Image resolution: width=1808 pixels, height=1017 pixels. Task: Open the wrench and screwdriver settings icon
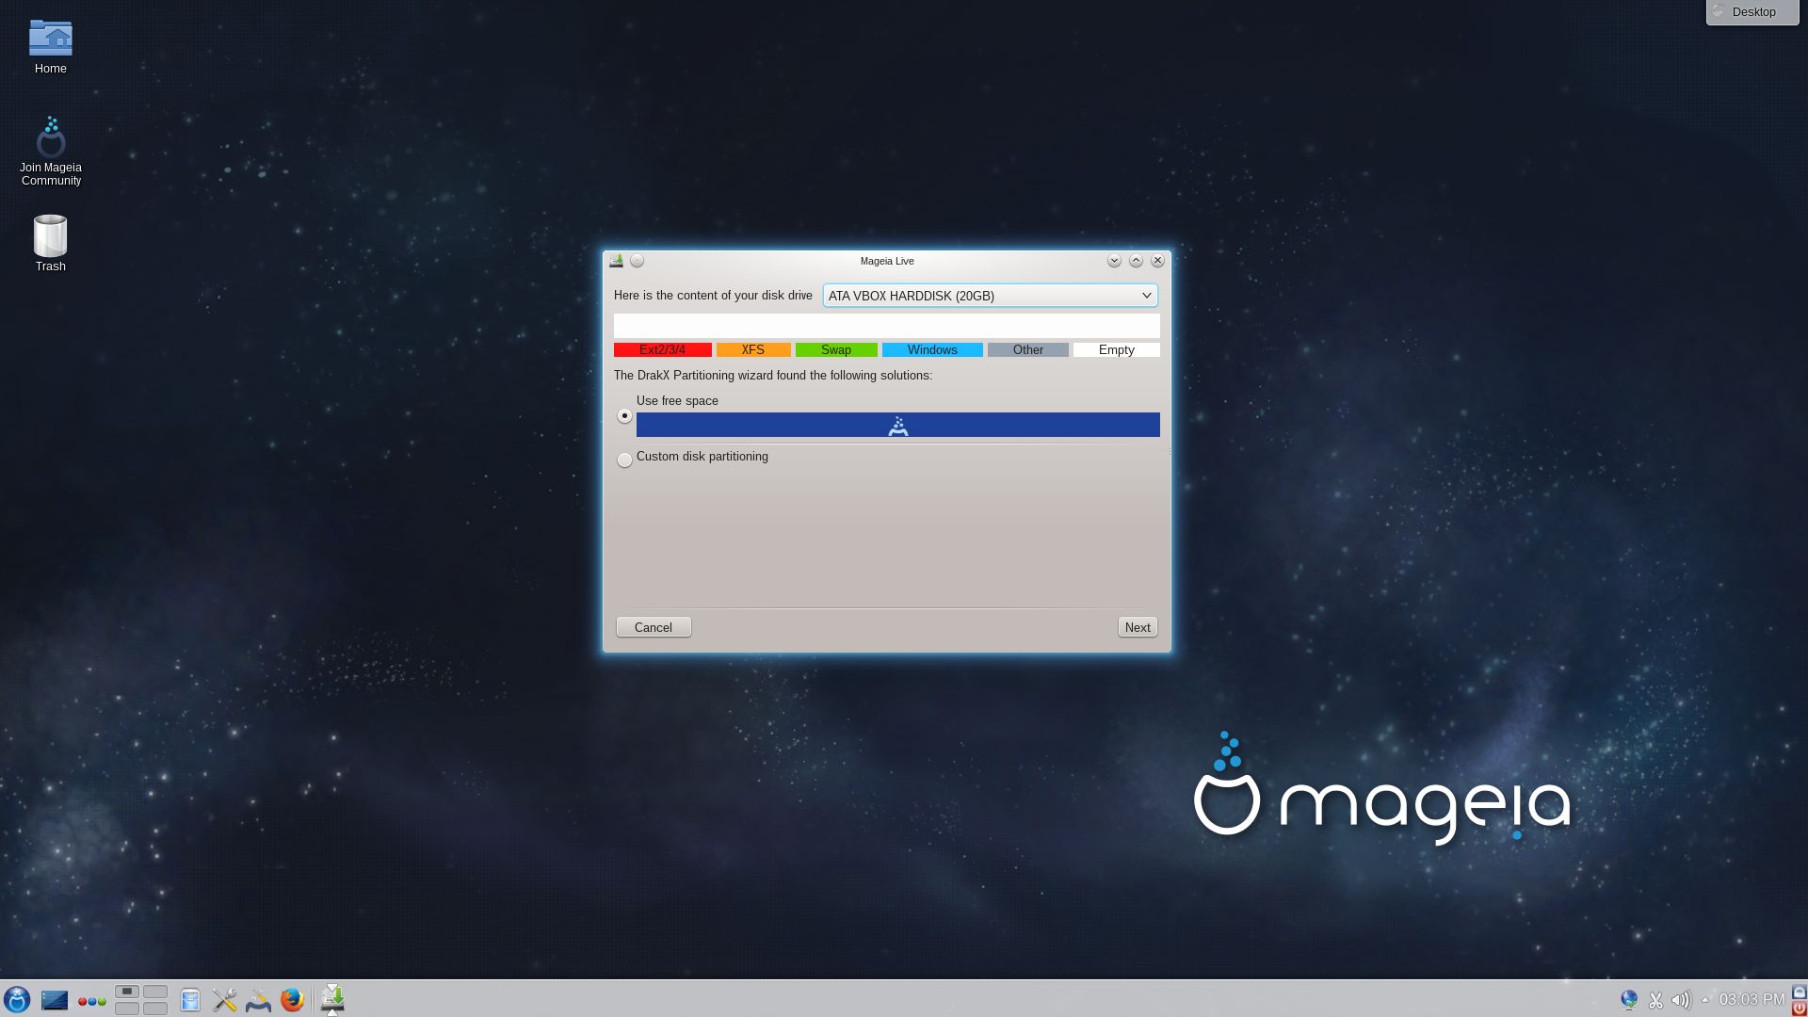pyautogui.click(x=224, y=999)
